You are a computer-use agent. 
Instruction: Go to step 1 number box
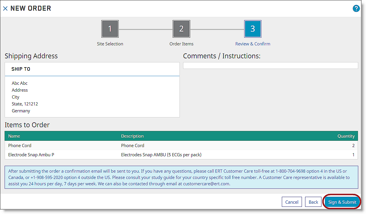110,29
